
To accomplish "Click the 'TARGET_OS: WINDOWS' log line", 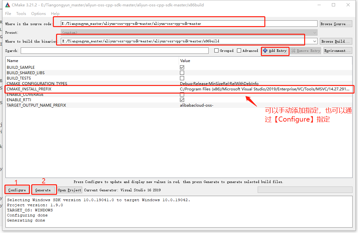I will tap(30, 210).
